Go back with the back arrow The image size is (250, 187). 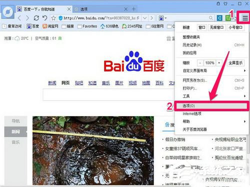[19, 18]
